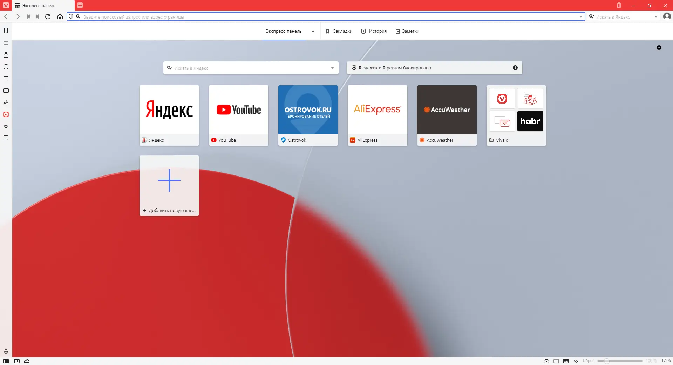Click the clock in status bar
Image resolution: width=673 pixels, height=365 pixels.
(666, 361)
